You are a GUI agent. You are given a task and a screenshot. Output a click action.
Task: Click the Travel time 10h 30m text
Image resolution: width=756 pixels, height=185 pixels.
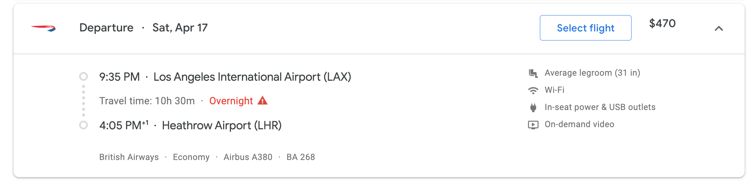(147, 101)
